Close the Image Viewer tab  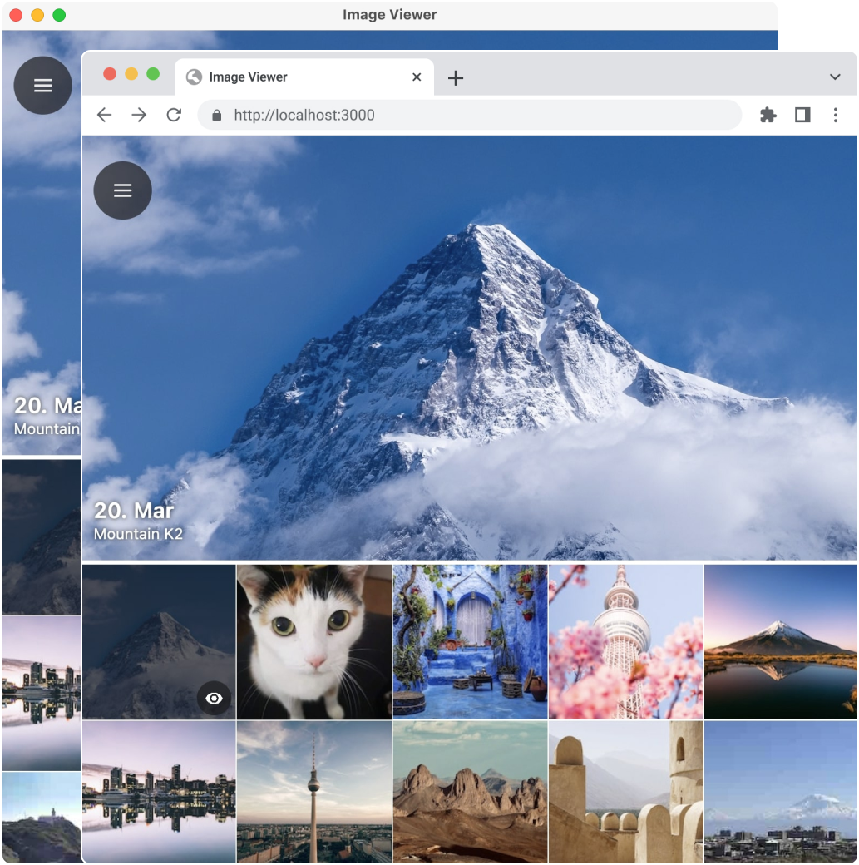[417, 77]
